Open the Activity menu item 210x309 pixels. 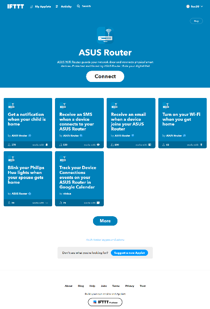pyautogui.click(x=64, y=7)
